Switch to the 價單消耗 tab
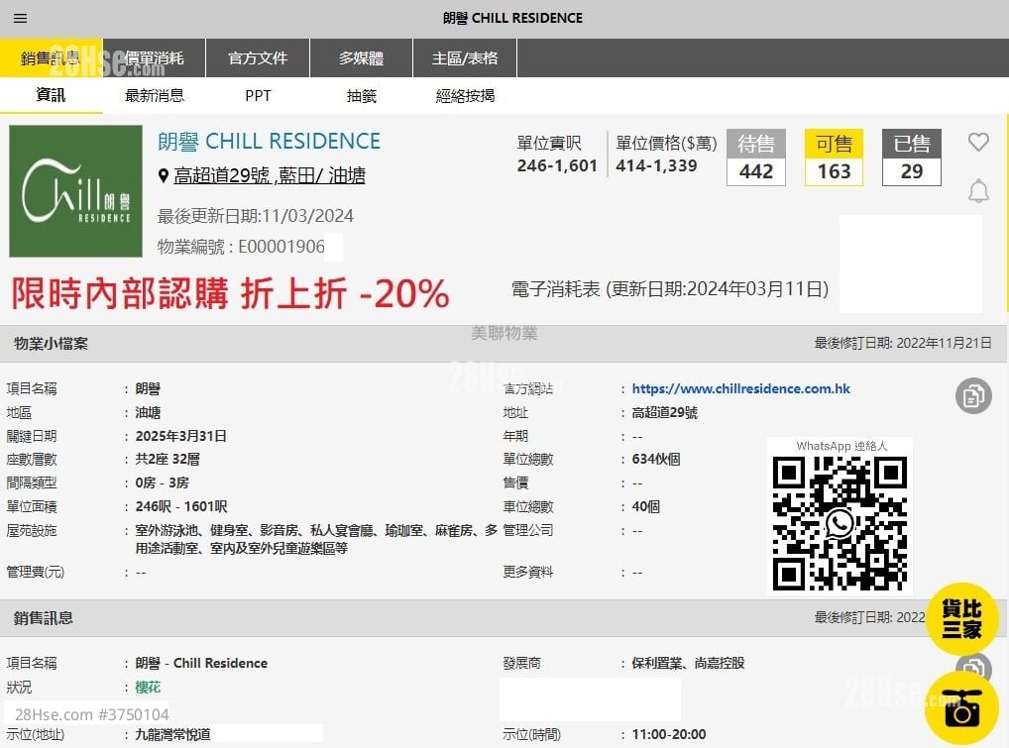The height and width of the screenshot is (748, 1009). pos(155,58)
